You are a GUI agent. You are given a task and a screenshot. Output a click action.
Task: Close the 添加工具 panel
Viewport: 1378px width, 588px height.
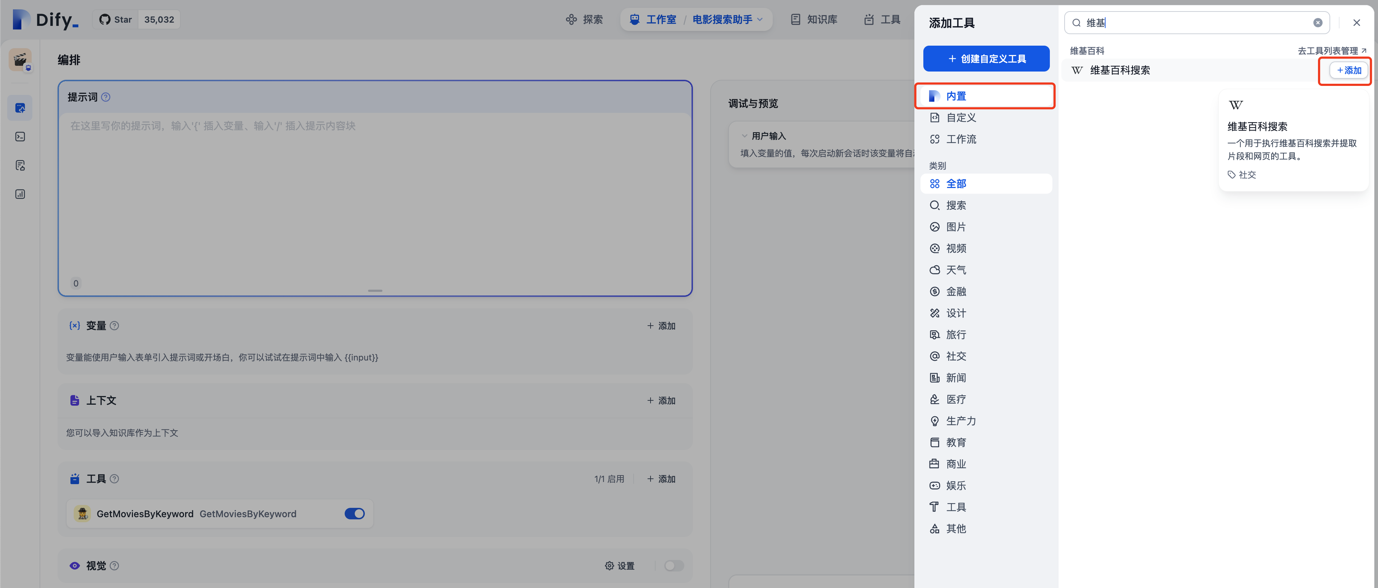tap(1356, 23)
